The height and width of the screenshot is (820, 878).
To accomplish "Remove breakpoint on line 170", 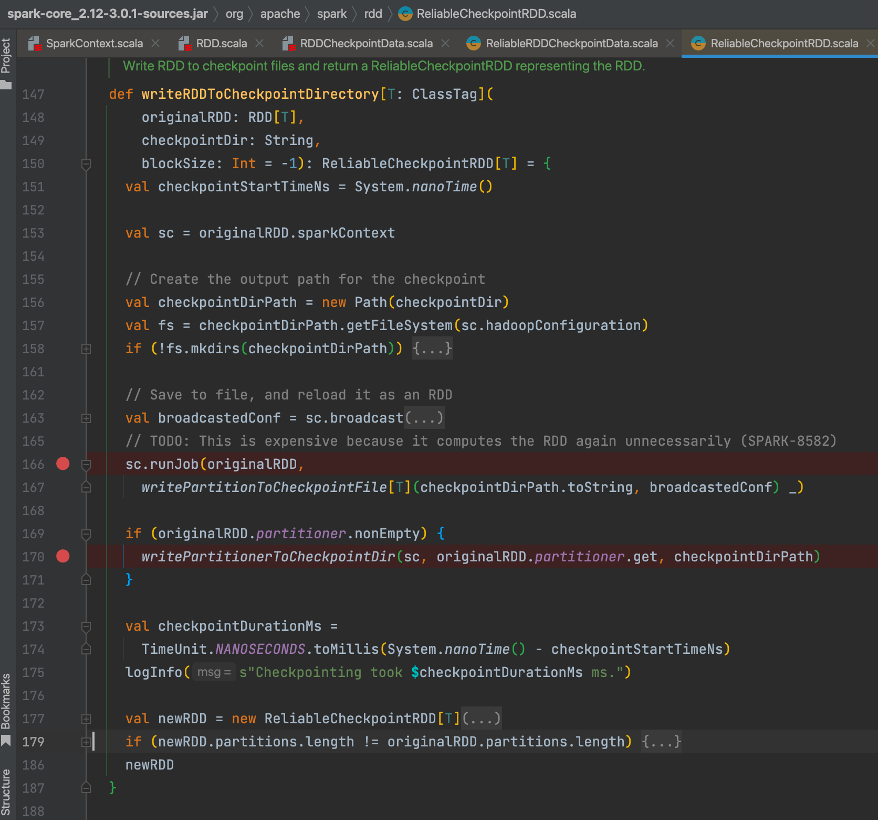I will click(x=63, y=556).
